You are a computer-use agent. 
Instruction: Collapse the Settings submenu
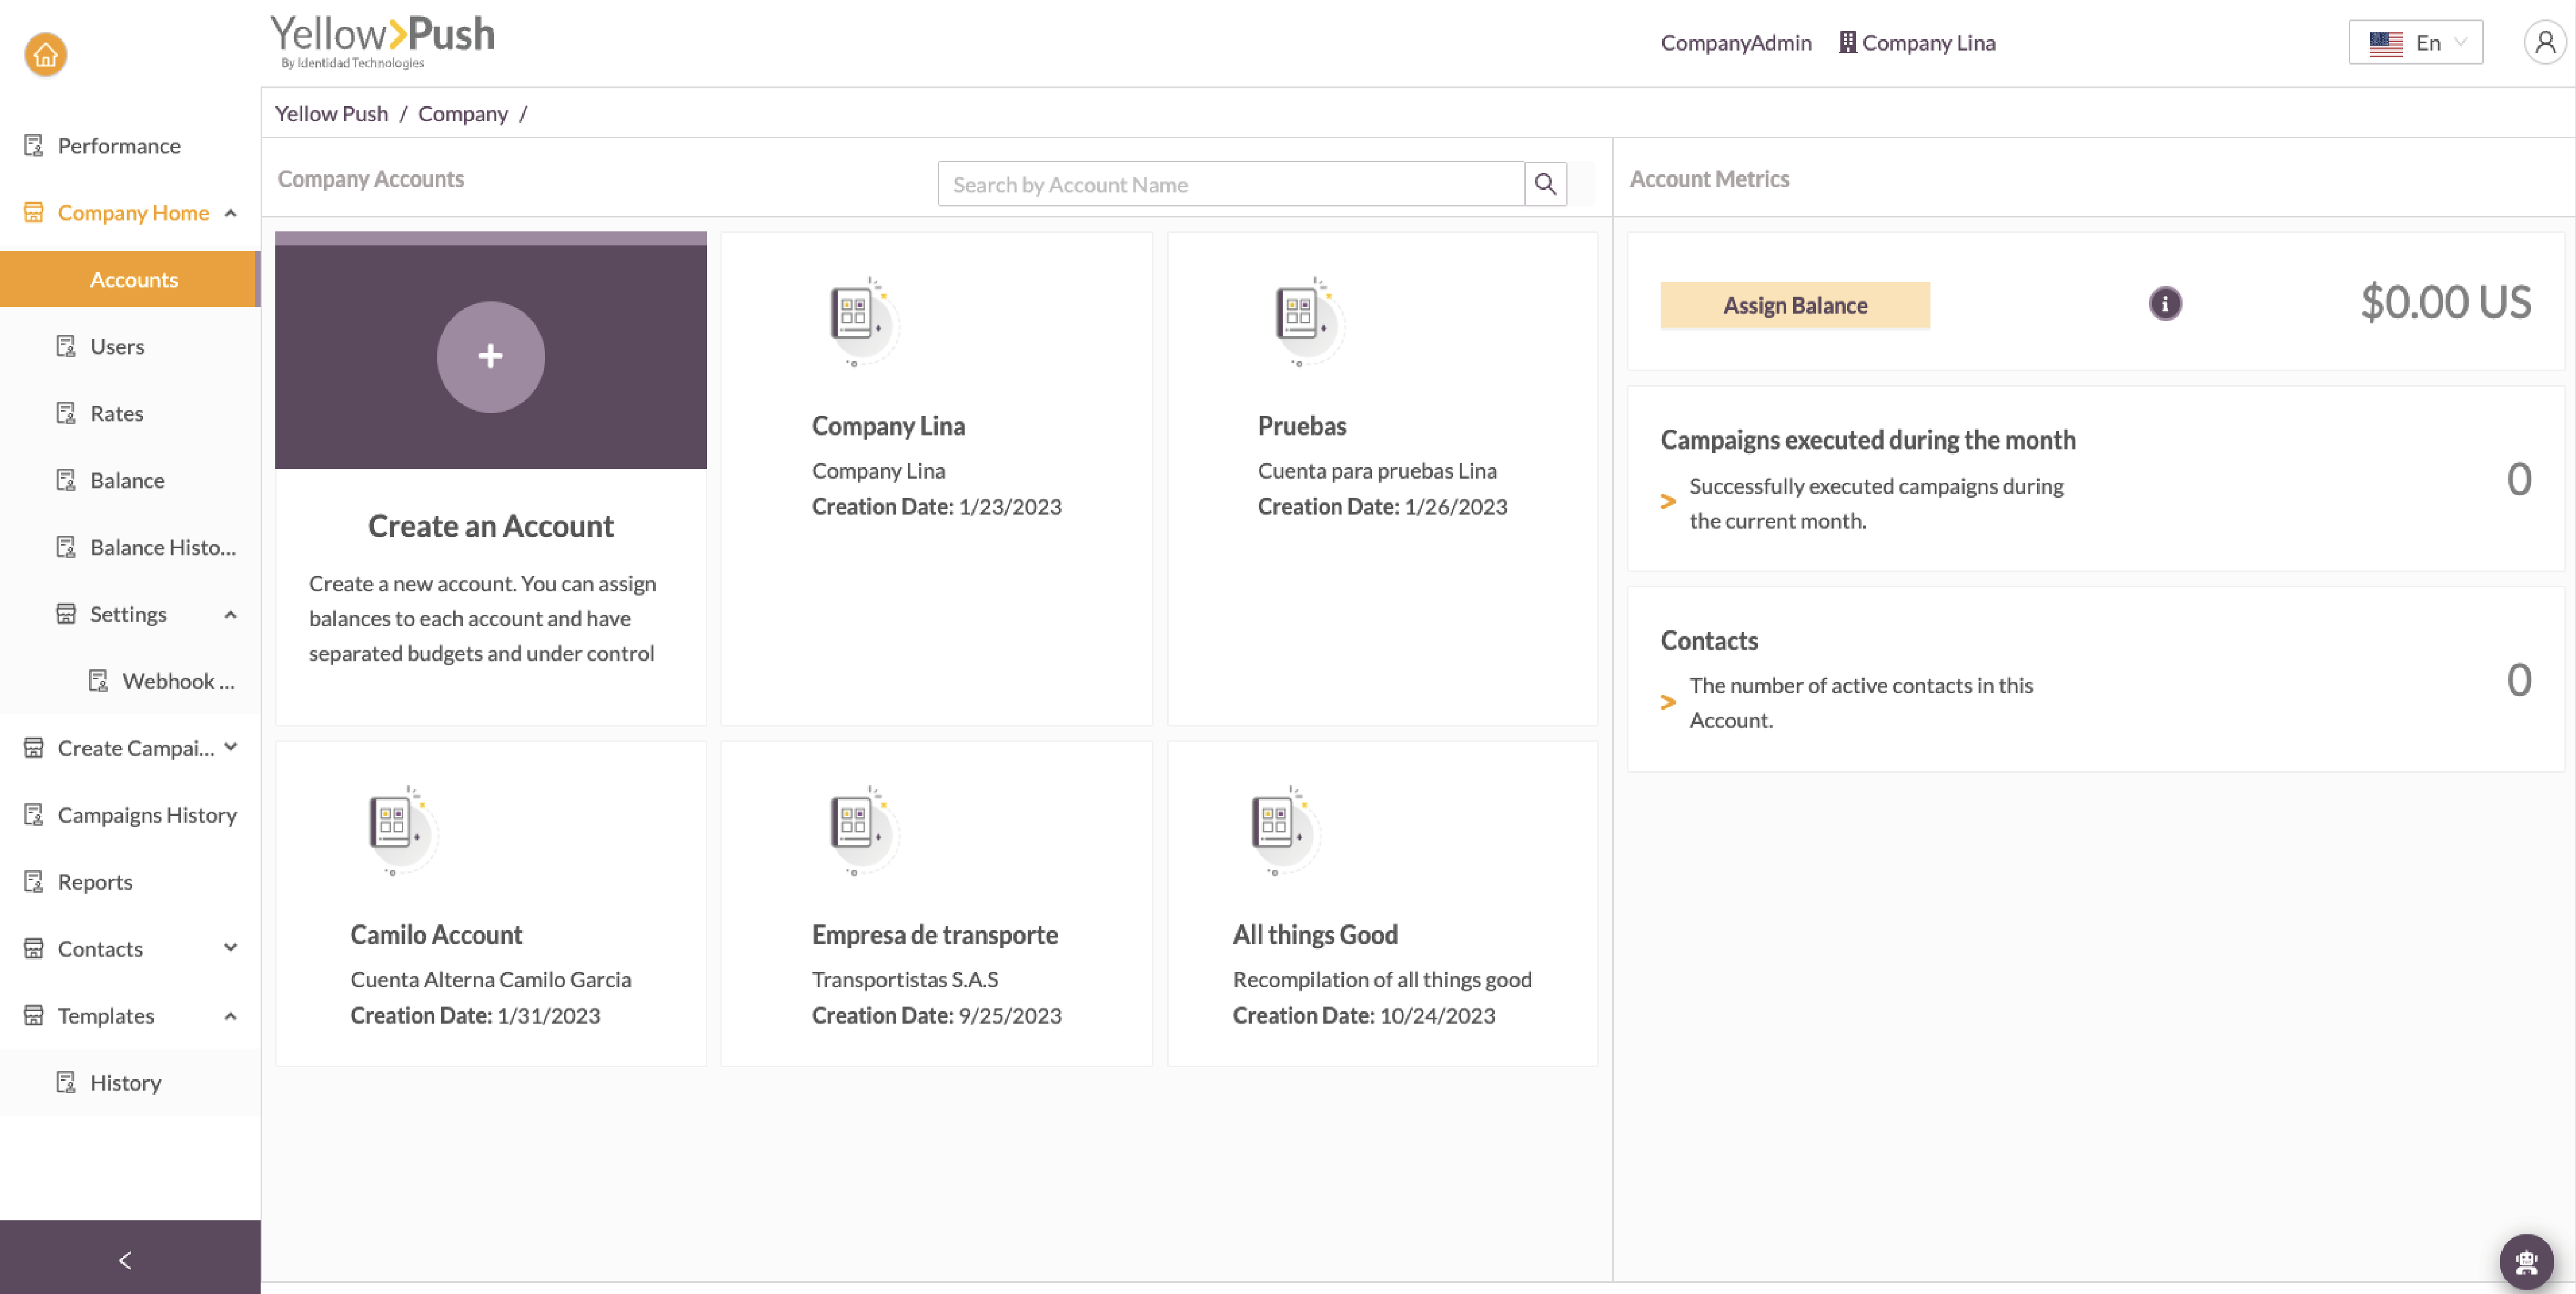coord(231,614)
